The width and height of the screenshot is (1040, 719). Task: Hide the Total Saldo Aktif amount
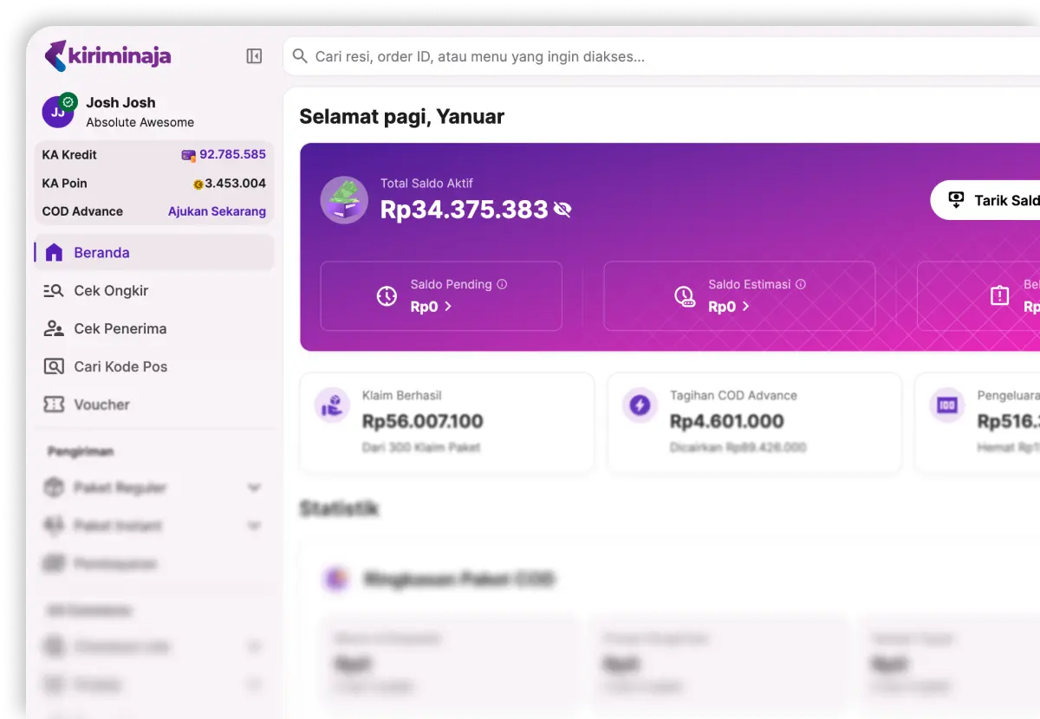pyautogui.click(x=562, y=210)
